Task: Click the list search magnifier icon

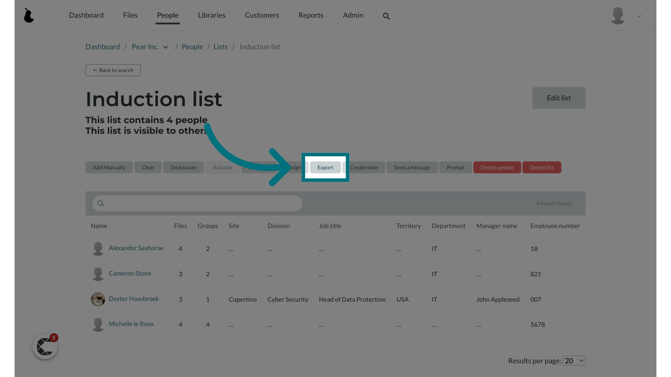Action: 101,203
